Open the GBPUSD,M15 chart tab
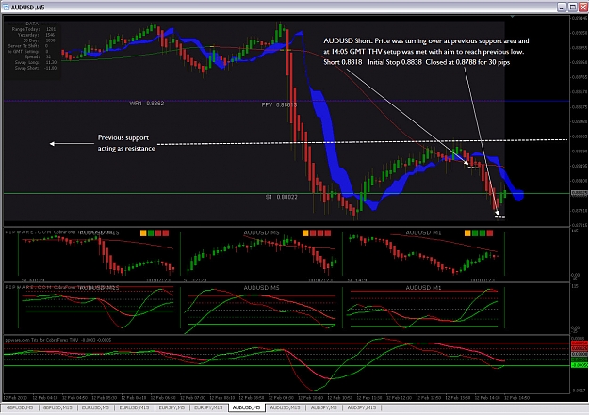This screenshot has width=589, height=415. click(57, 407)
